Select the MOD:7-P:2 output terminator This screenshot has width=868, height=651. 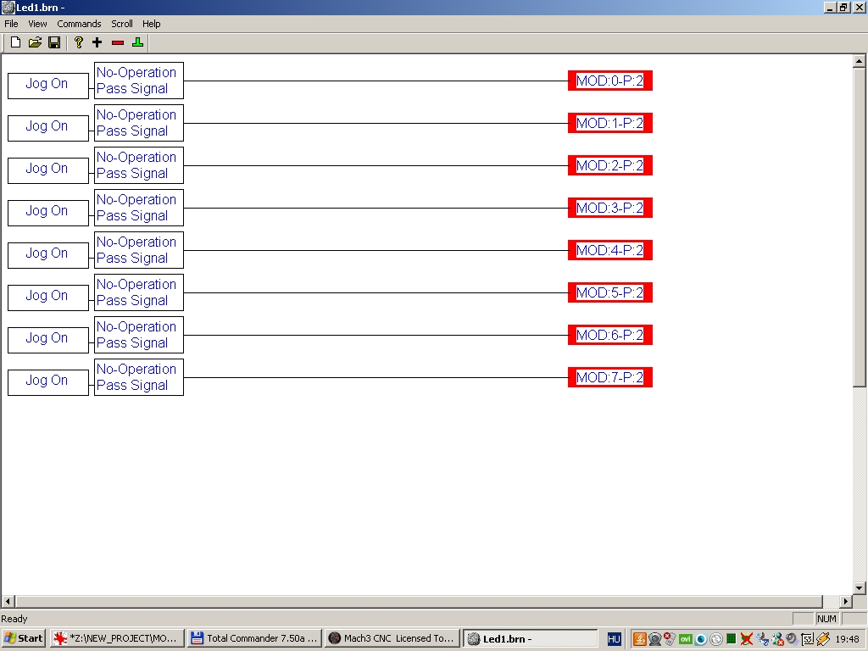click(x=610, y=377)
